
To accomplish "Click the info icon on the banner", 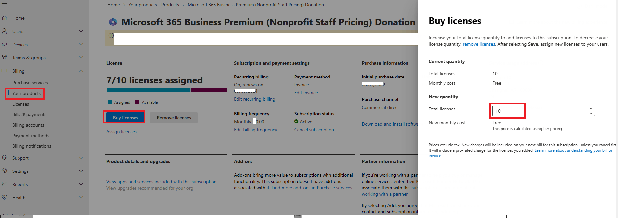I will click(111, 36).
